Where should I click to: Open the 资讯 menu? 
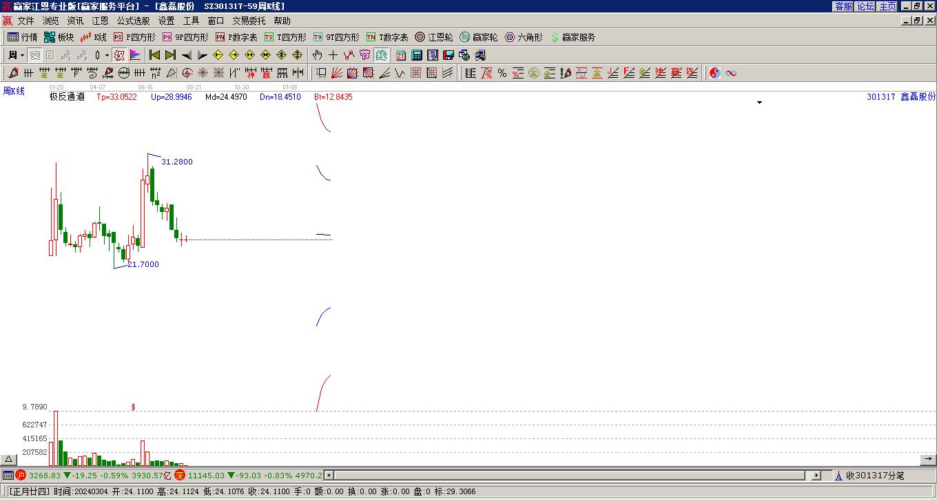coord(75,21)
